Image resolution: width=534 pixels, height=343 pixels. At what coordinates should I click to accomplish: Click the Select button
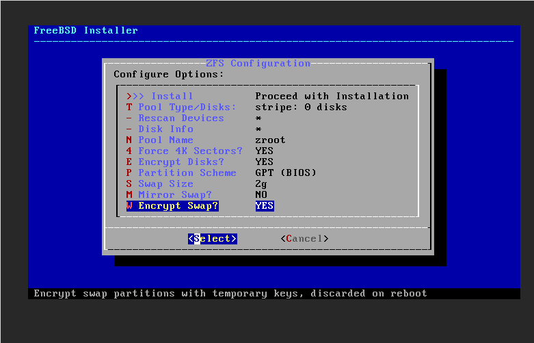click(212, 238)
